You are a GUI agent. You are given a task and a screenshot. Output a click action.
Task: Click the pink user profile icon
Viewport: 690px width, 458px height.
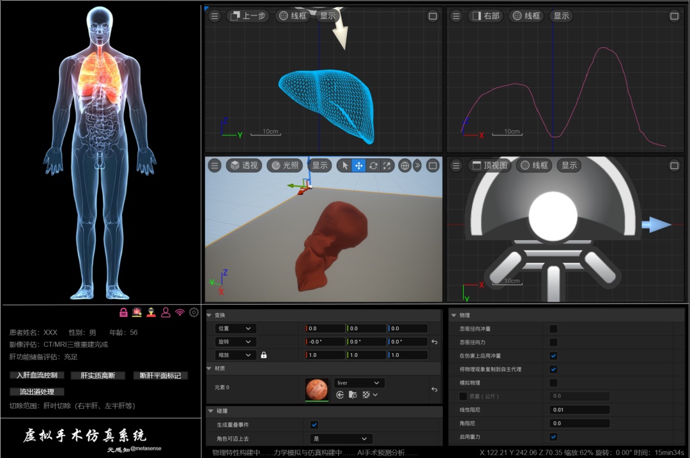pos(165,312)
